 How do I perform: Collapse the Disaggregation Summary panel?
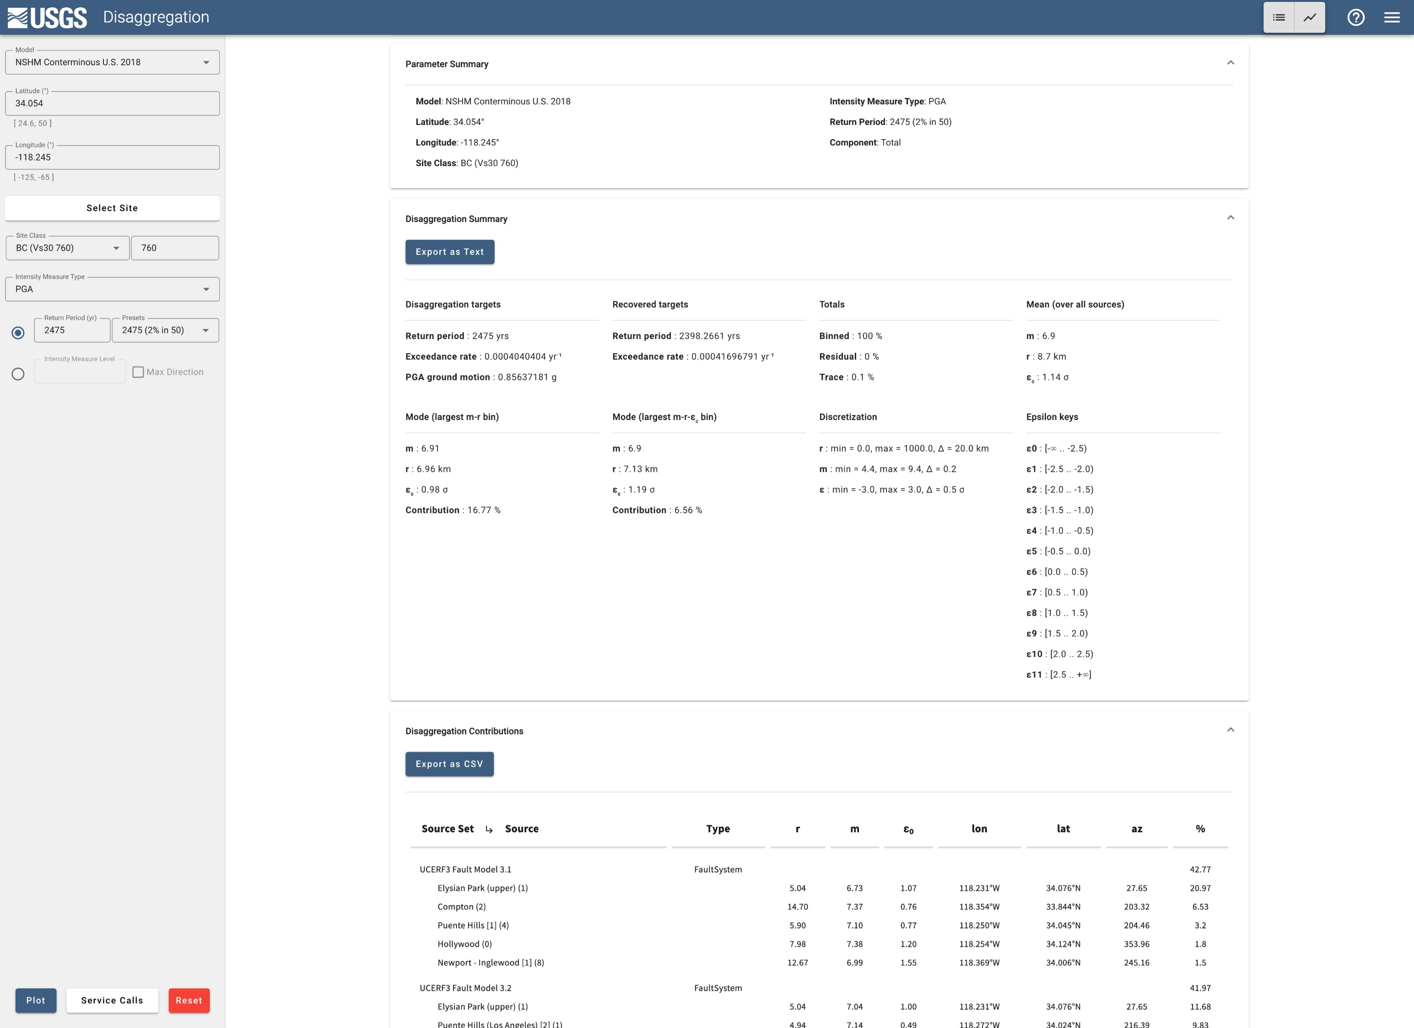point(1230,218)
